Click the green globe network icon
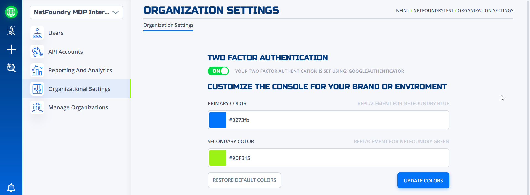Screen dimensions: 530x195 (x=11, y=12)
